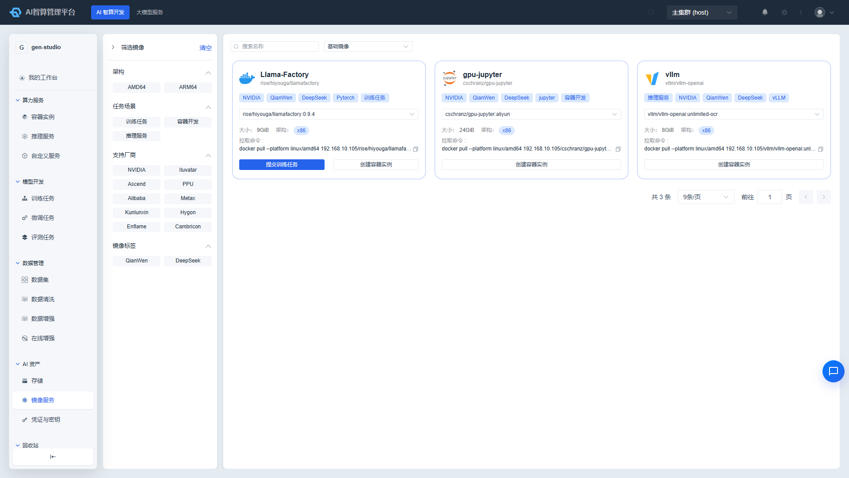Viewport: 849px width, 478px height.
Task: Toggle NVIDIA vendor filter
Action: coord(137,170)
